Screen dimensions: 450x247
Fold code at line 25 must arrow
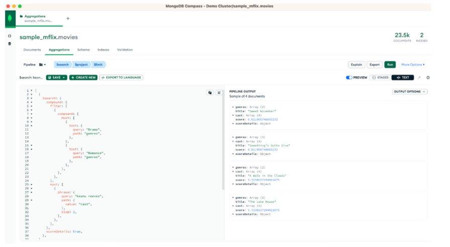tap(32, 185)
